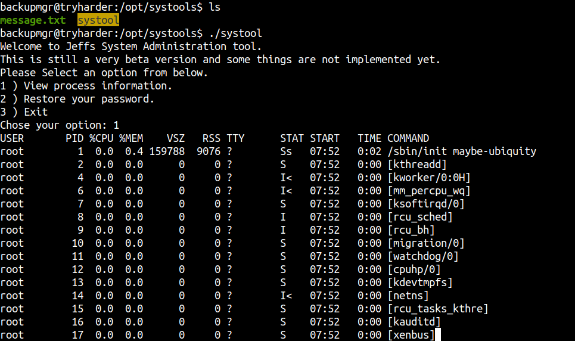Click the /sbin/init maybe-ubiquity process
This screenshot has height=341, width=575.
pyautogui.click(x=462, y=151)
